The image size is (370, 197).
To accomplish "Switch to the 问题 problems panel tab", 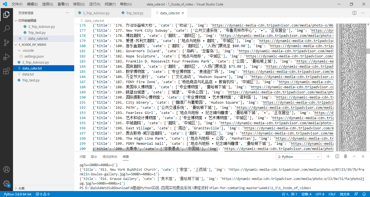I will 83,157.
